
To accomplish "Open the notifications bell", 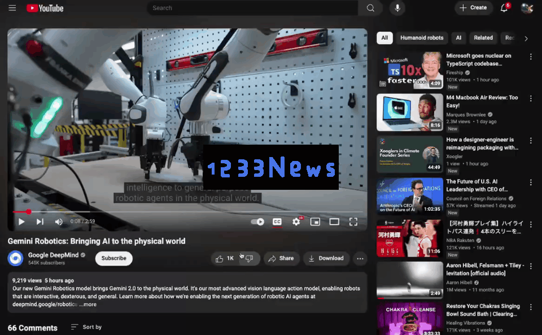I will click(x=504, y=8).
